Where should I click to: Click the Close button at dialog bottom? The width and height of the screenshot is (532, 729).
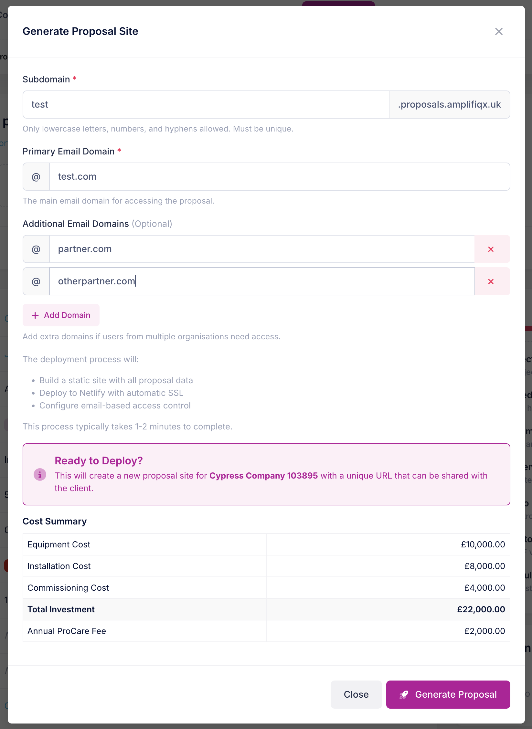pyautogui.click(x=356, y=694)
